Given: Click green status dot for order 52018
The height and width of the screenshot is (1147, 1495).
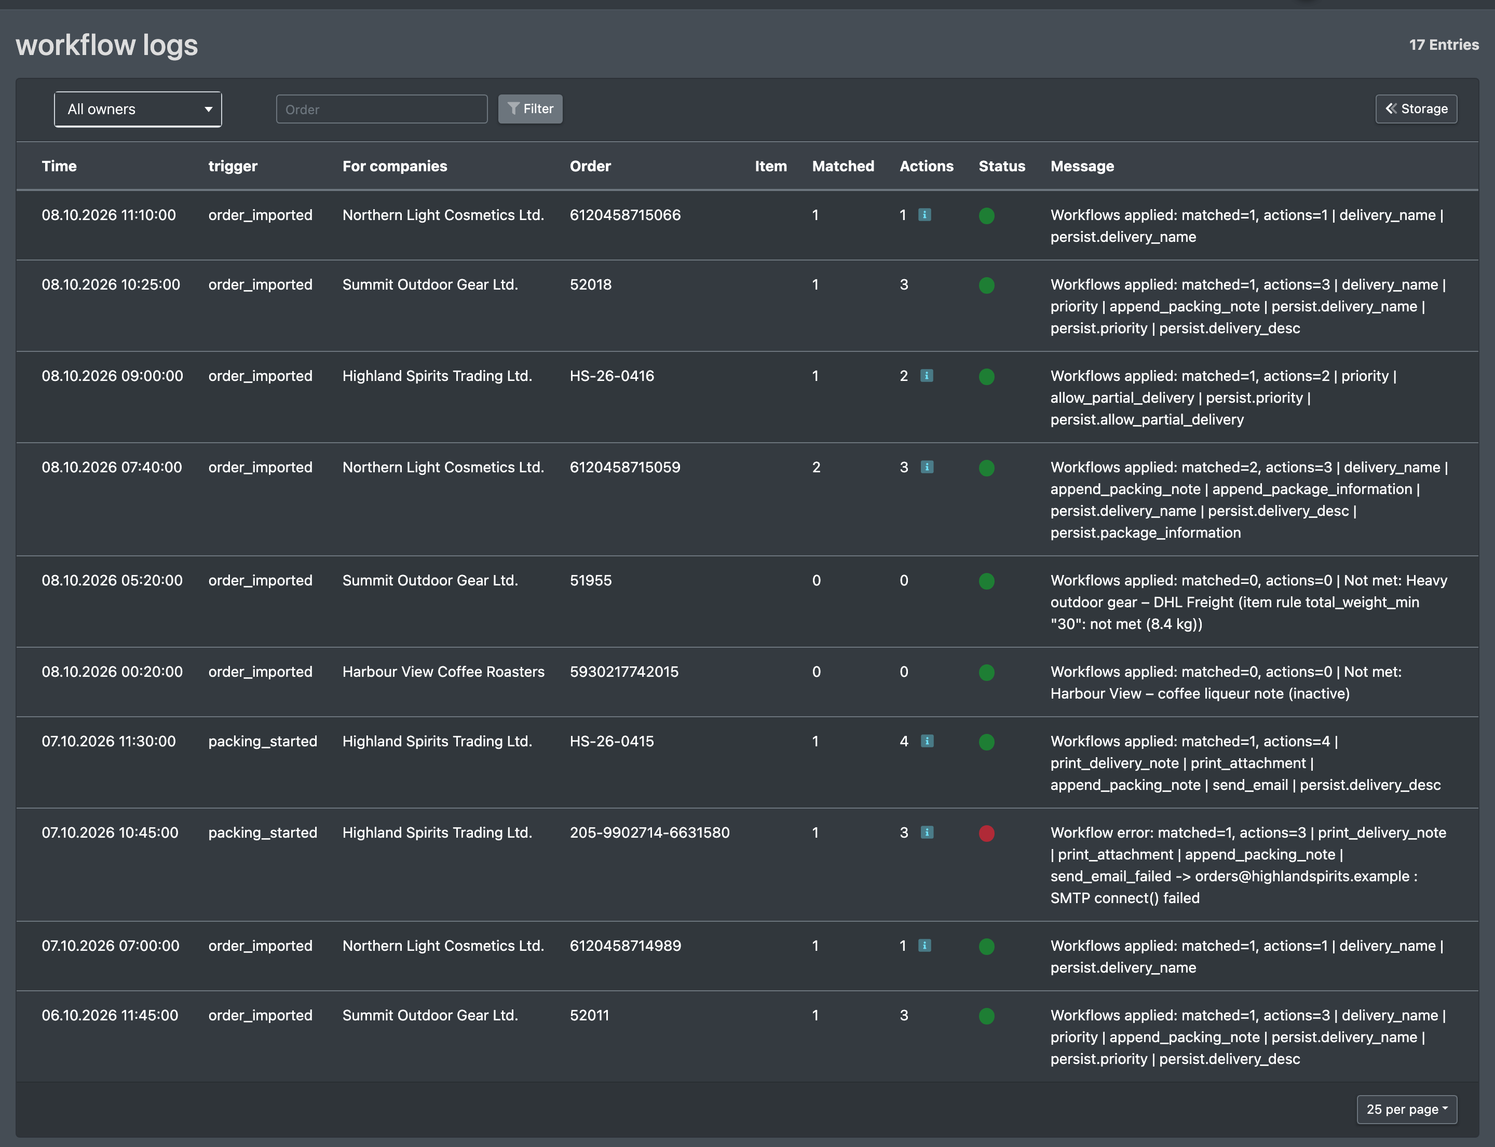Looking at the screenshot, I should coord(986,285).
